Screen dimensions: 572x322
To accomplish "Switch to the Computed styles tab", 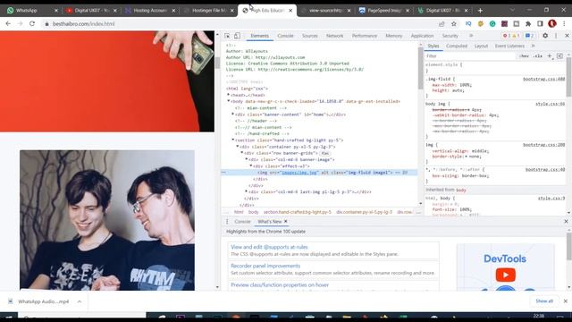I will 457,46.
